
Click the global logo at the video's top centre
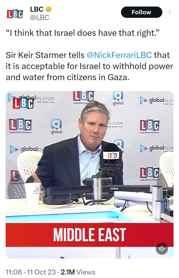click(118, 98)
